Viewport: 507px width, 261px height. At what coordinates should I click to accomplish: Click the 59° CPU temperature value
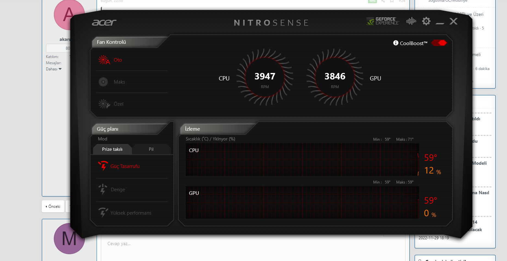pos(430,158)
